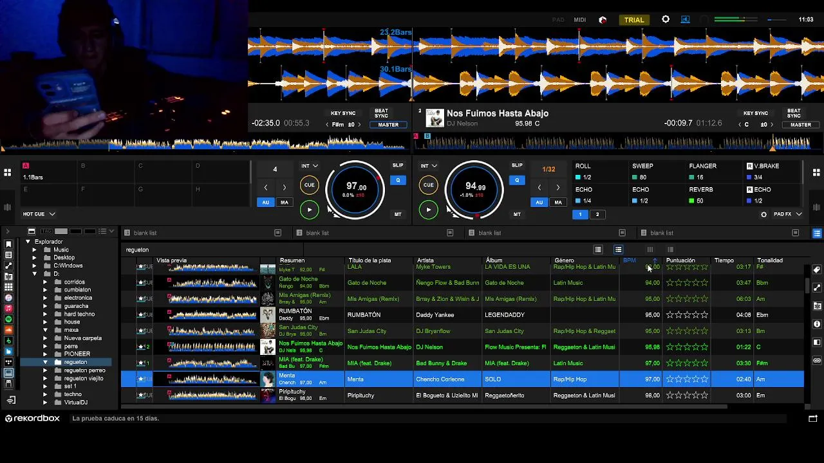Open the TRIAL license button
Image resolution: width=824 pixels, height=463 pixels.
[634, 20]
